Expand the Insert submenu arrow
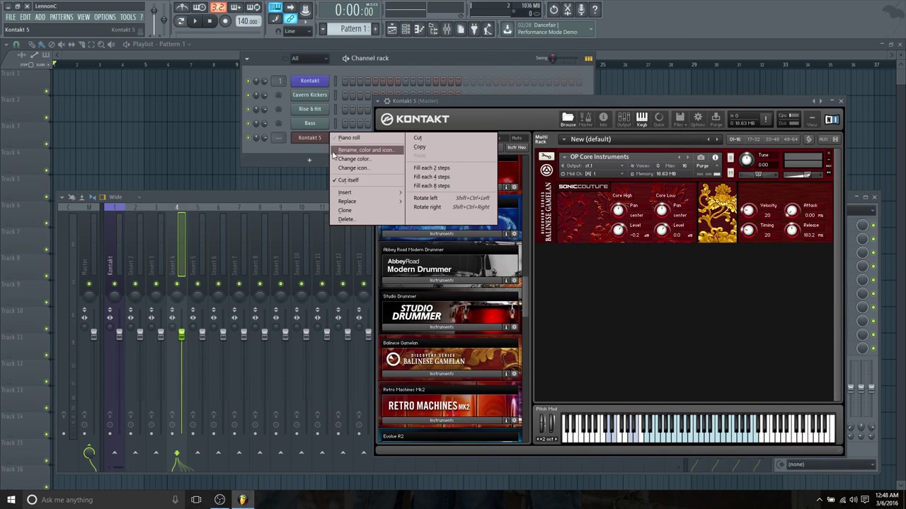Screen dimensions: 906x509 point(400,192)
